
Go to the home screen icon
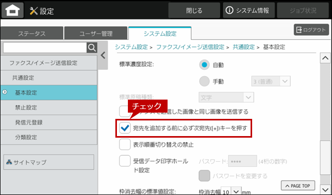click(x=13, y=10)
